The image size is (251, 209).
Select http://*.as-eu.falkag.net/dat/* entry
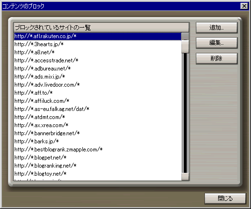point(98,109)
